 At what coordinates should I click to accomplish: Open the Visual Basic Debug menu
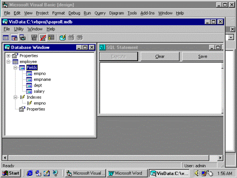point(74,13)
